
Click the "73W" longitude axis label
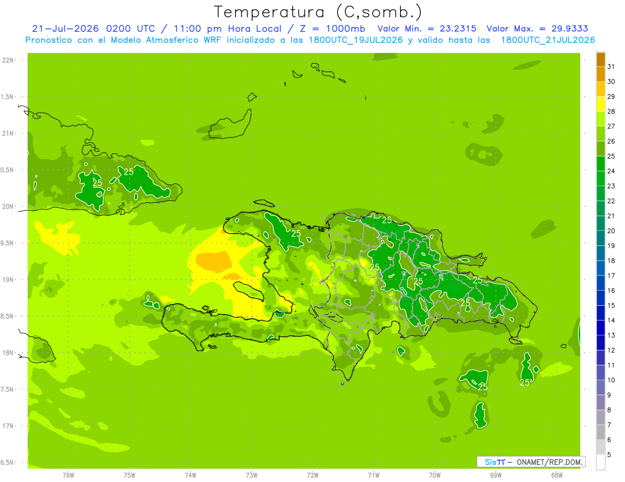click(x=252, y=475)
